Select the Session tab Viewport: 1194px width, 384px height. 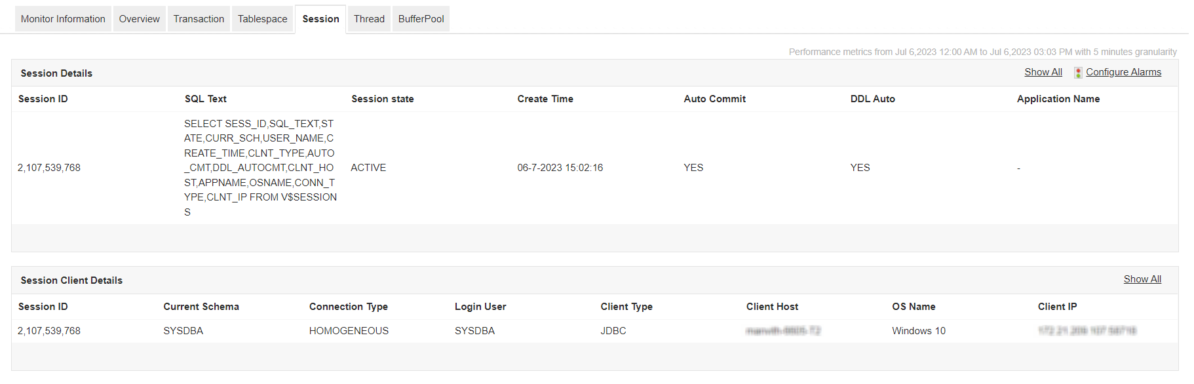320,19
